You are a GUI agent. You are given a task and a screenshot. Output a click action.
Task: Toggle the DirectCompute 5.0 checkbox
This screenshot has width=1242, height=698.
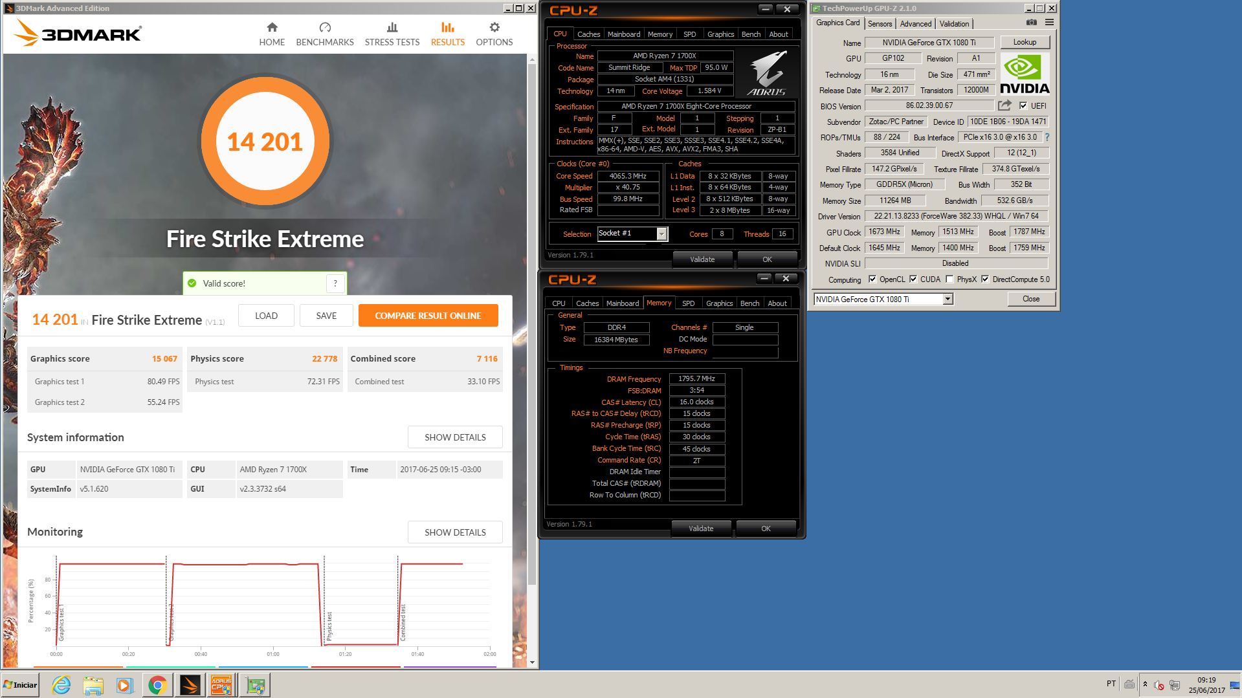[985, 279]
